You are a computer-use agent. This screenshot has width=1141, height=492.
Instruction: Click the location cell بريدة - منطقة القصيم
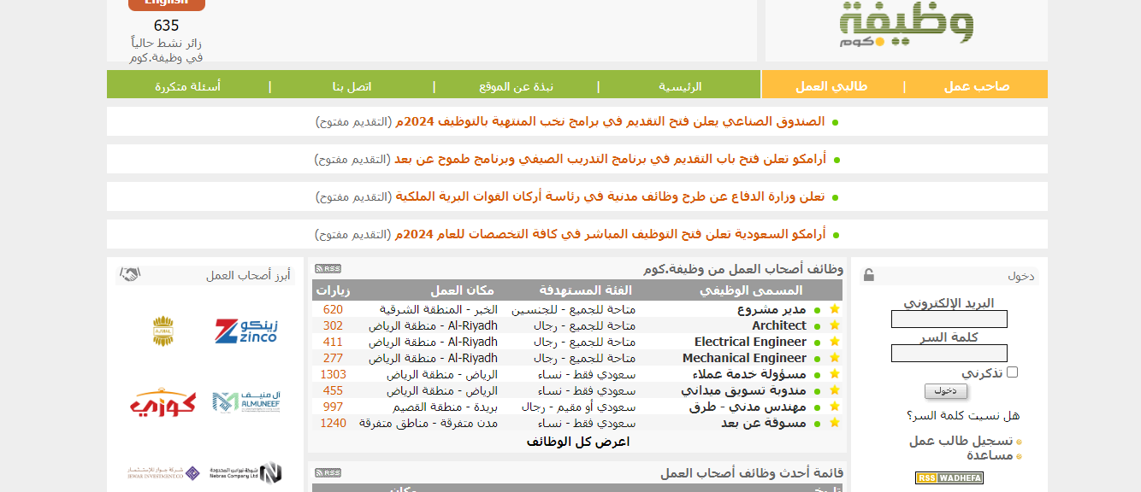point(446,407)
